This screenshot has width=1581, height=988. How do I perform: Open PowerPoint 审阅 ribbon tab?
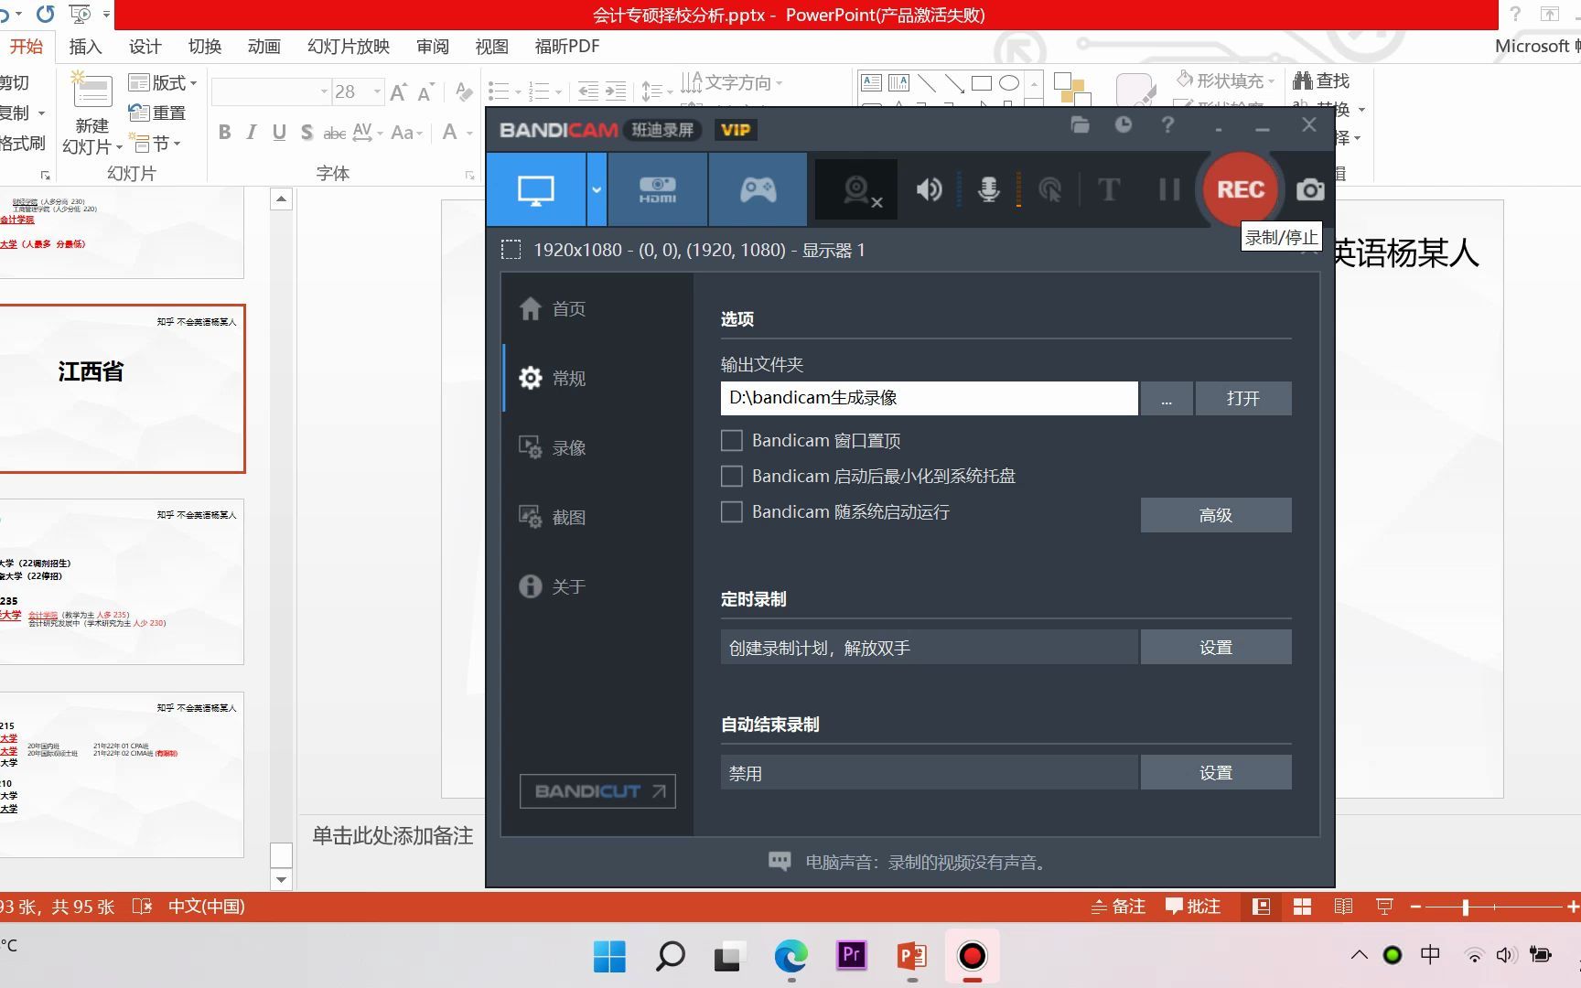[x=433, y=47]
